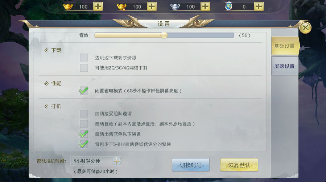Click the 音效 volume slider handle

click(x=164, y=35)
